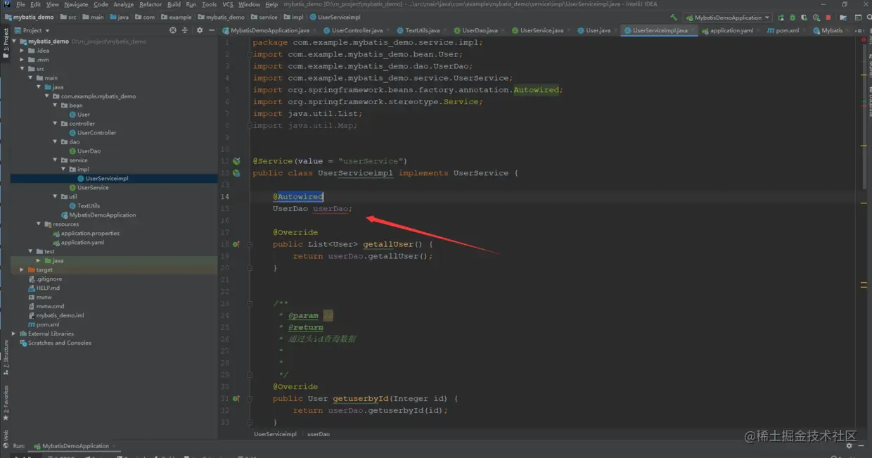Hide the Project panel with minimize icon
Image resolution: width=872 pixels, height=458 pixels.
coord(210,30)
